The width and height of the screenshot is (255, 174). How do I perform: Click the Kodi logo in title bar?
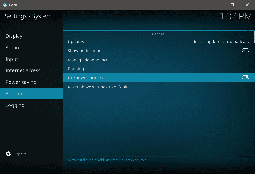(x=5, y=5)
